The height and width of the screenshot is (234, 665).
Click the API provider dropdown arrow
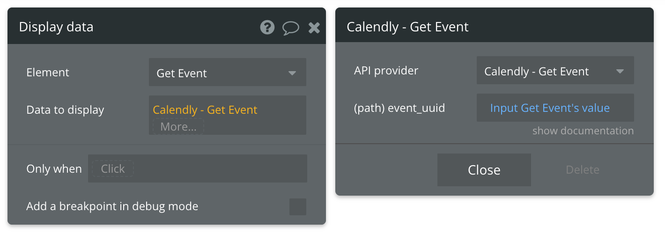(x=620, y=72)
